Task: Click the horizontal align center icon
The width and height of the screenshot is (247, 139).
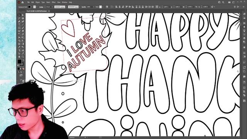Action: [120, 7]
